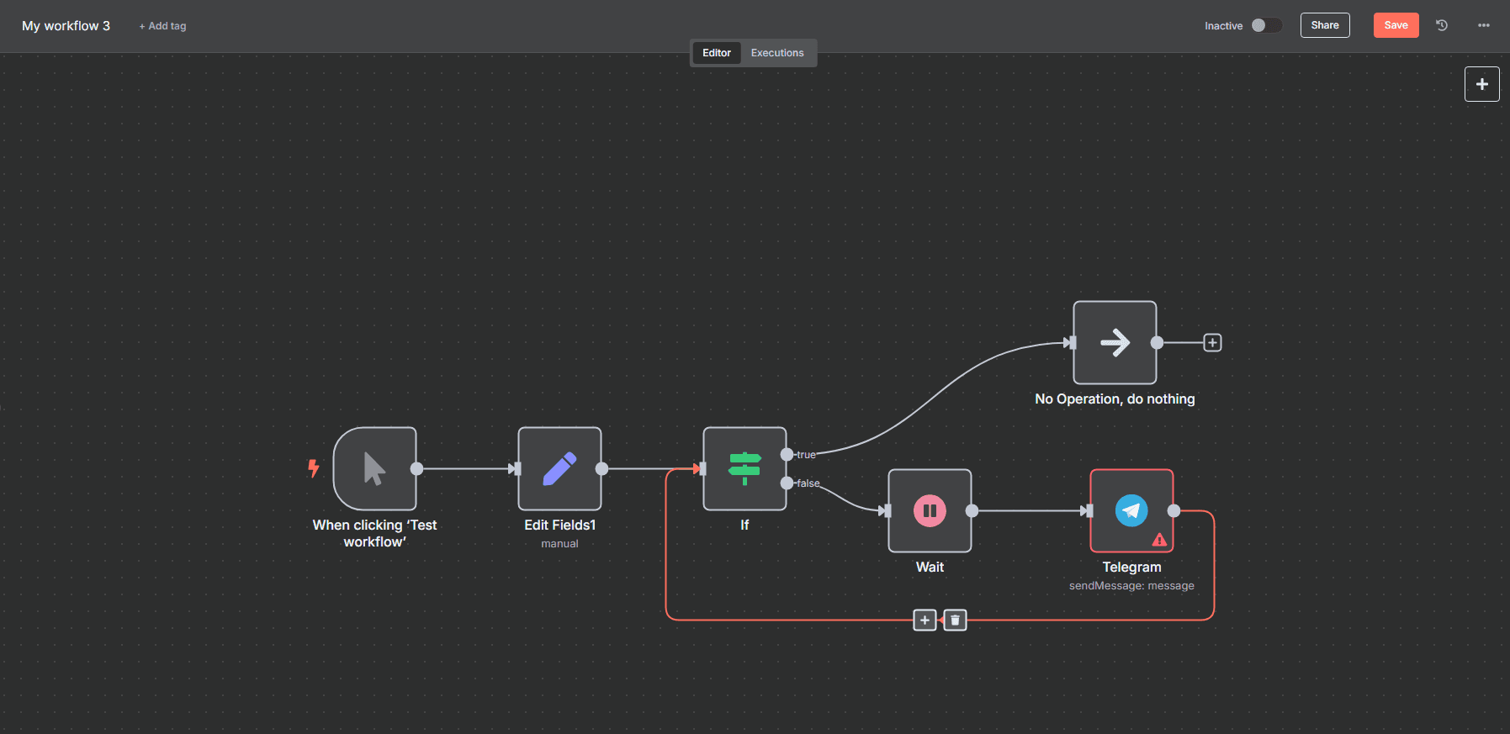
Task: Click the 'Inactive' status label
Action: coord(1223,26)
